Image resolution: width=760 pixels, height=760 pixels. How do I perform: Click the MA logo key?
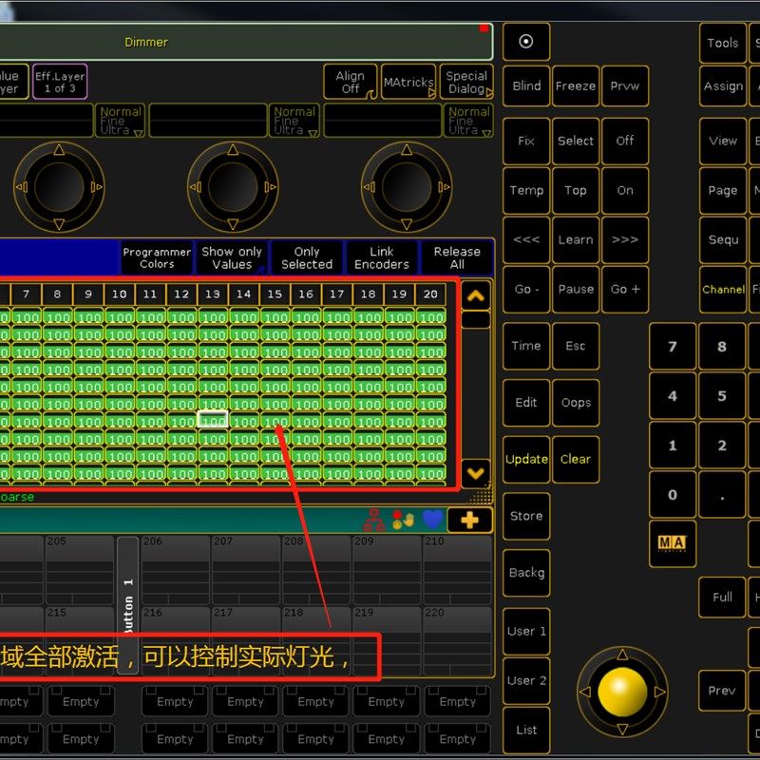click(673, 542)
